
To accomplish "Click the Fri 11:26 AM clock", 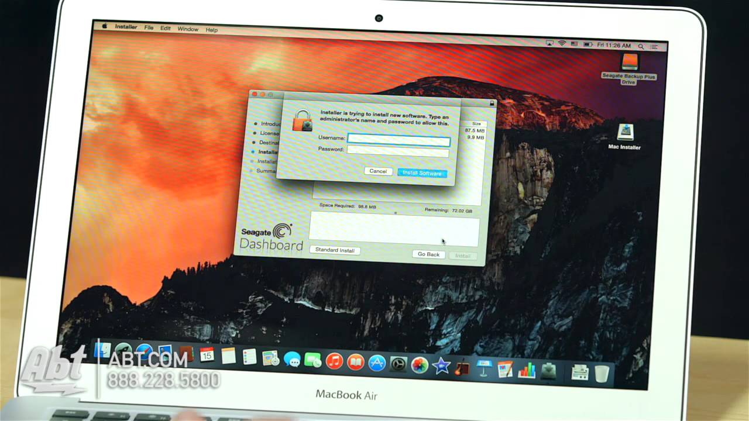I will tap(614, 45).
